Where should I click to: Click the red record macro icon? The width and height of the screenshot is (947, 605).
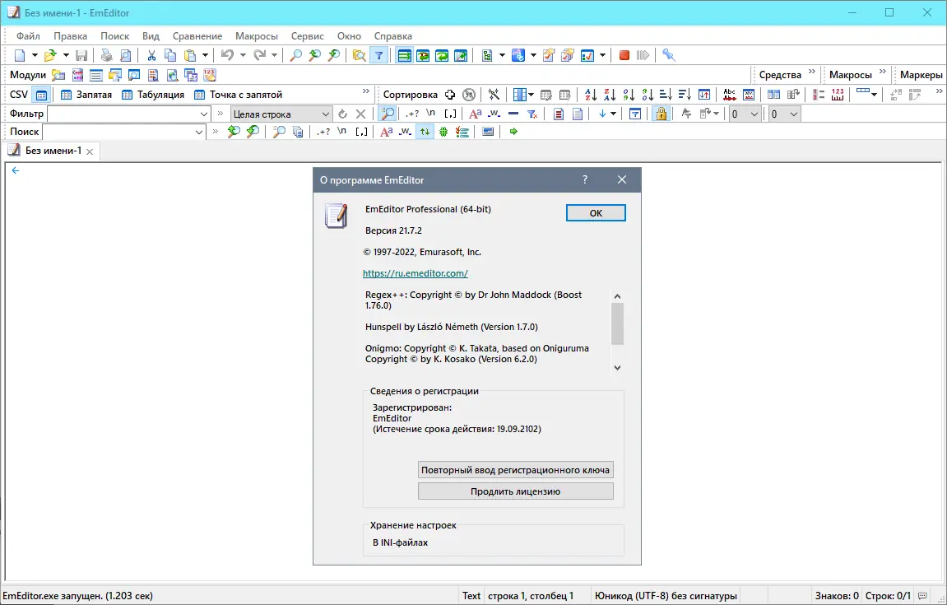click(624, 56)
